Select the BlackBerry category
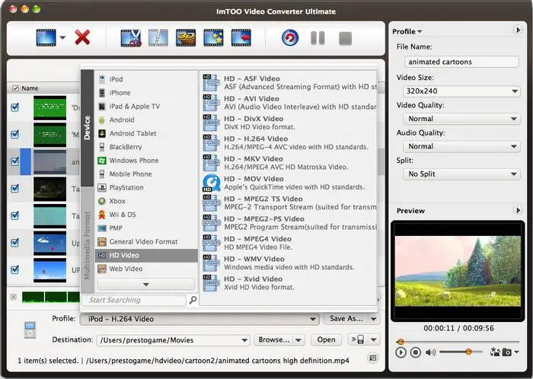Image resolution: width=533 pixels, height=379 pixels. (146, 147)
